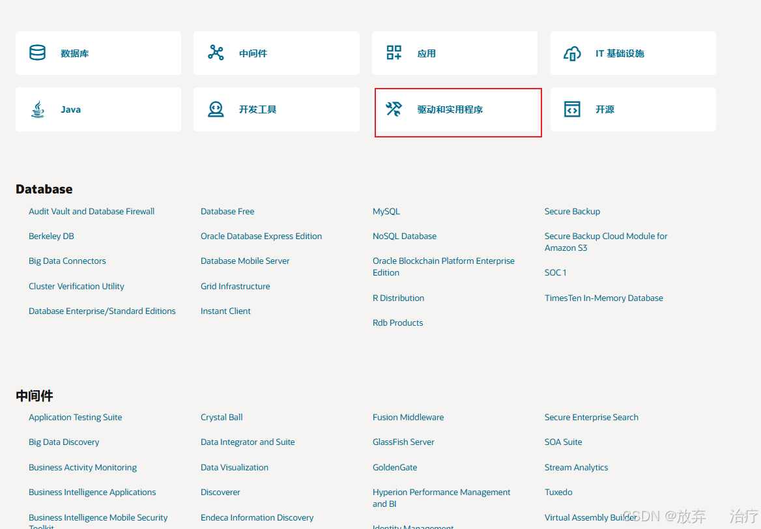Click the 开发工具 developer tools icon
The width and height of the screenshot is (761, 529).
pyautogui.click(x=216, y=109)
